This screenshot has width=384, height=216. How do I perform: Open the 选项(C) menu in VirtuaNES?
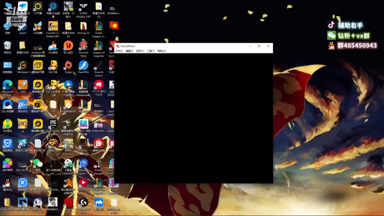pyautogui.click(x=140, y=51)
